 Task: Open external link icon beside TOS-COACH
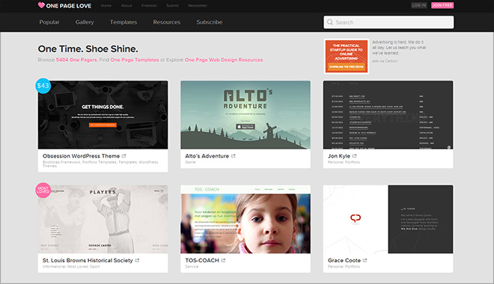[223, 260]
